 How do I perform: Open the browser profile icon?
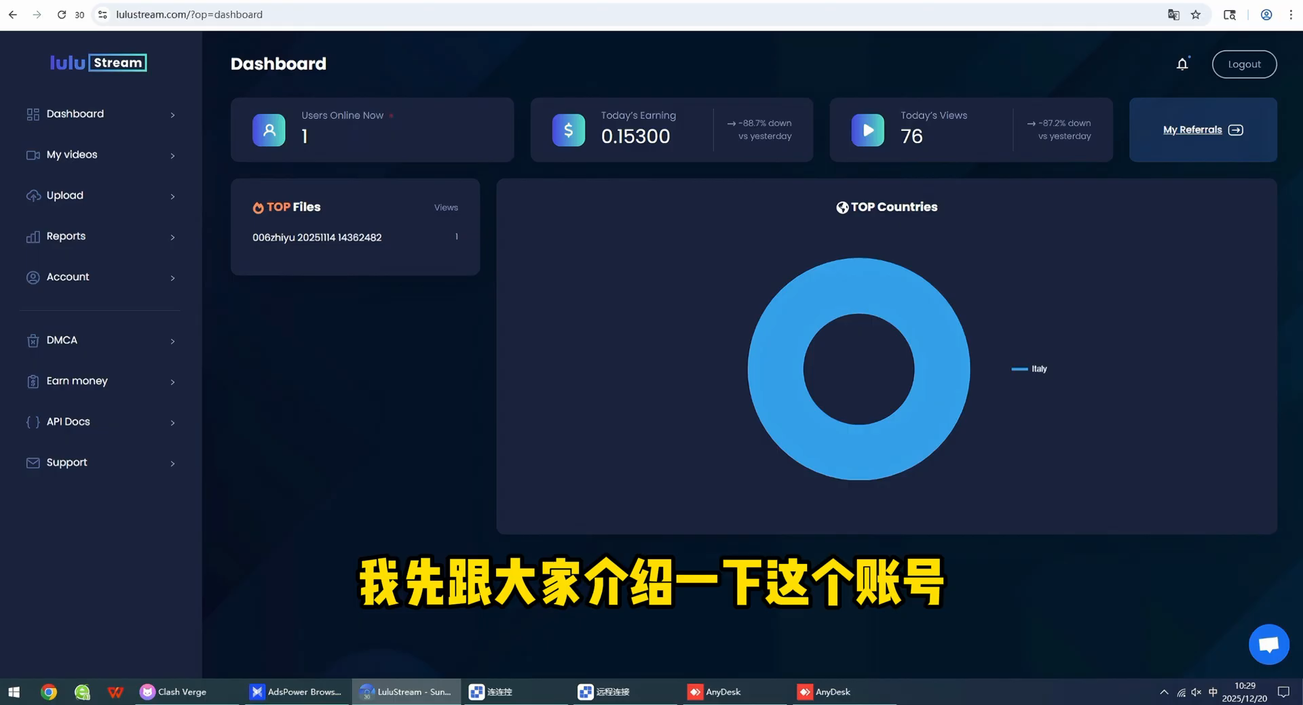[x=1266, y=14]
